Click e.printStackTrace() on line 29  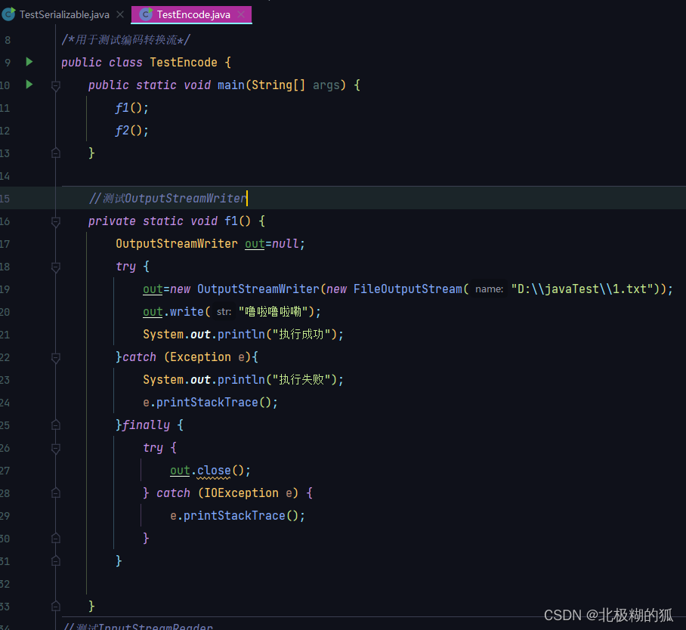tap(237, 515)
